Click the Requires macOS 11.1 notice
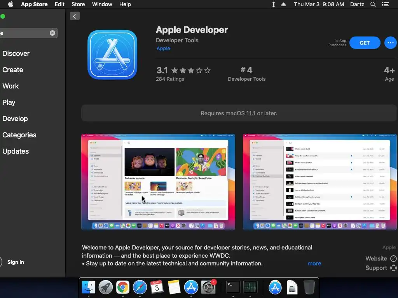Image resolution: width=398 pixels, height=298 pixels. tap(239, 113)
